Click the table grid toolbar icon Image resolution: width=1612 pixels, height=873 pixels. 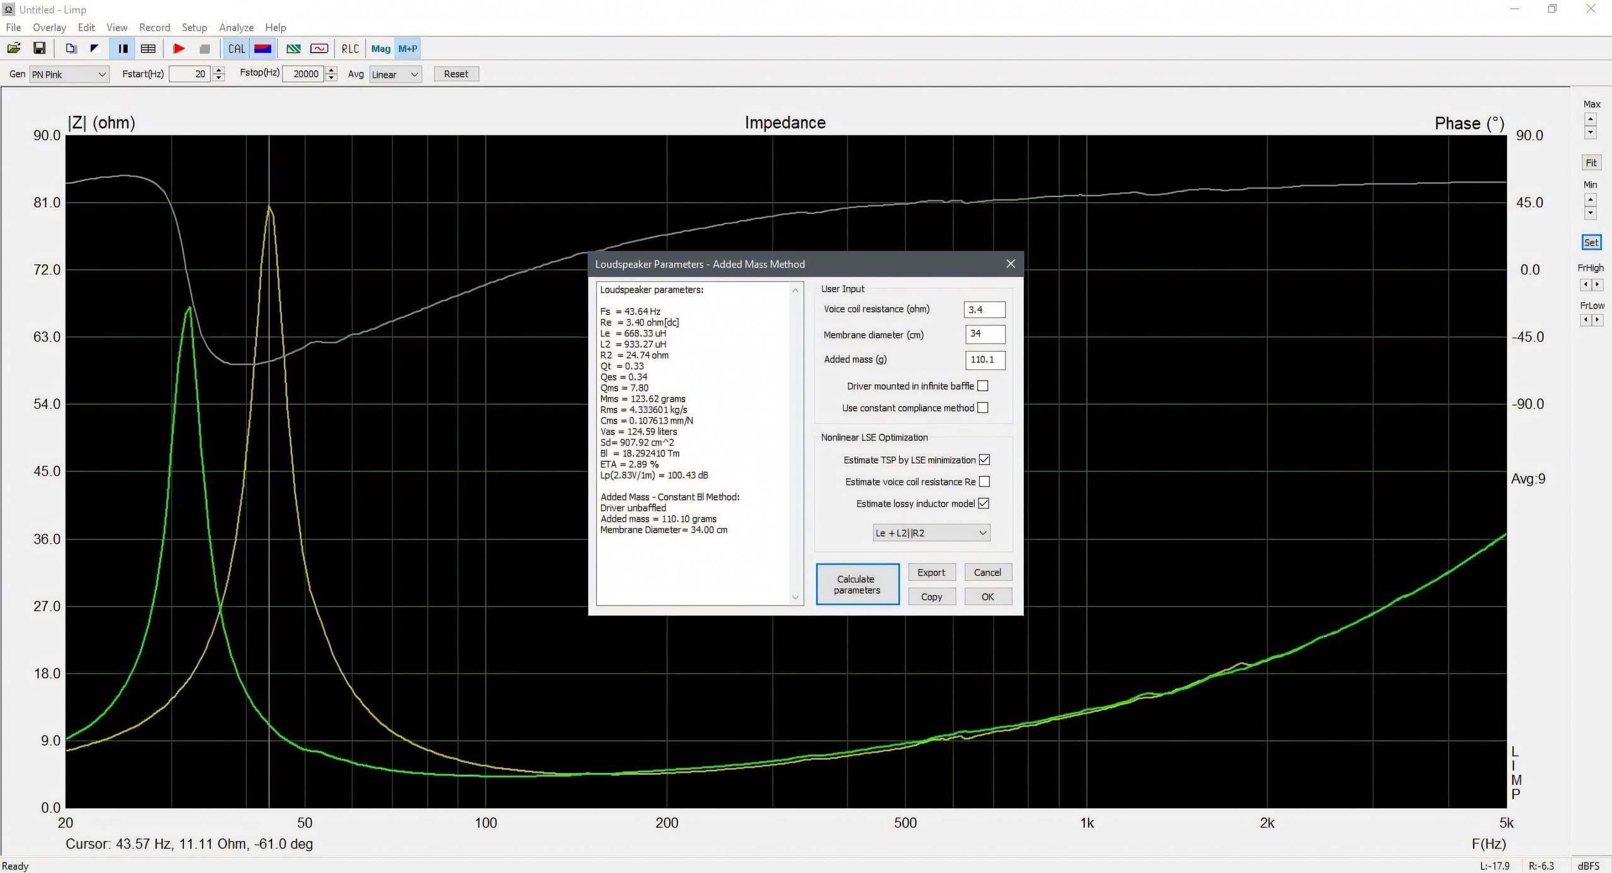point(148,48)
